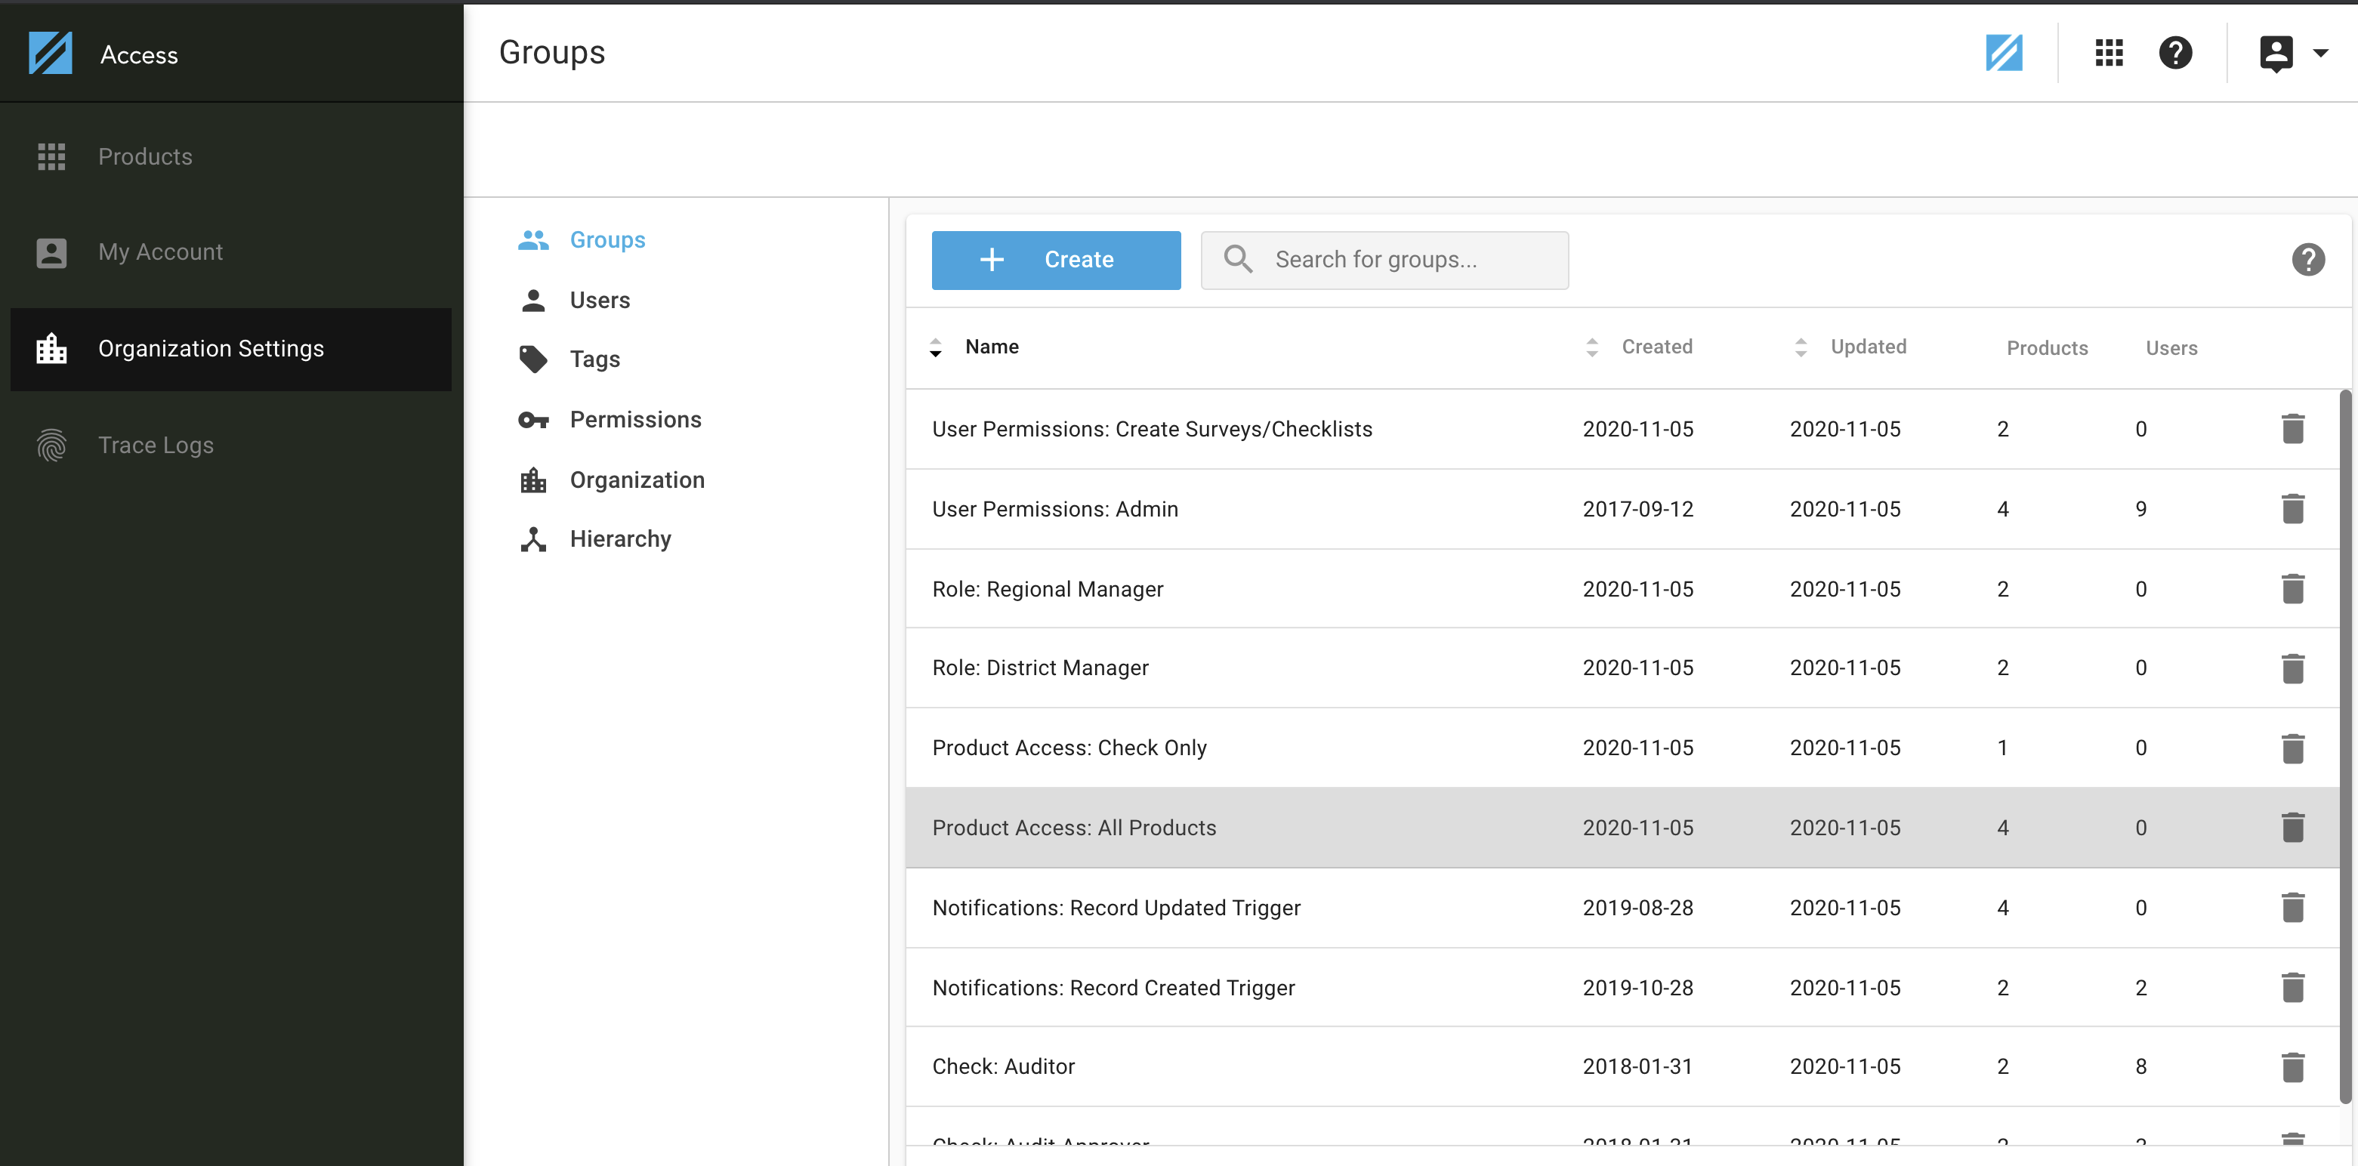Delete the Role: Regional Manager group

(x=2292, y=588)
